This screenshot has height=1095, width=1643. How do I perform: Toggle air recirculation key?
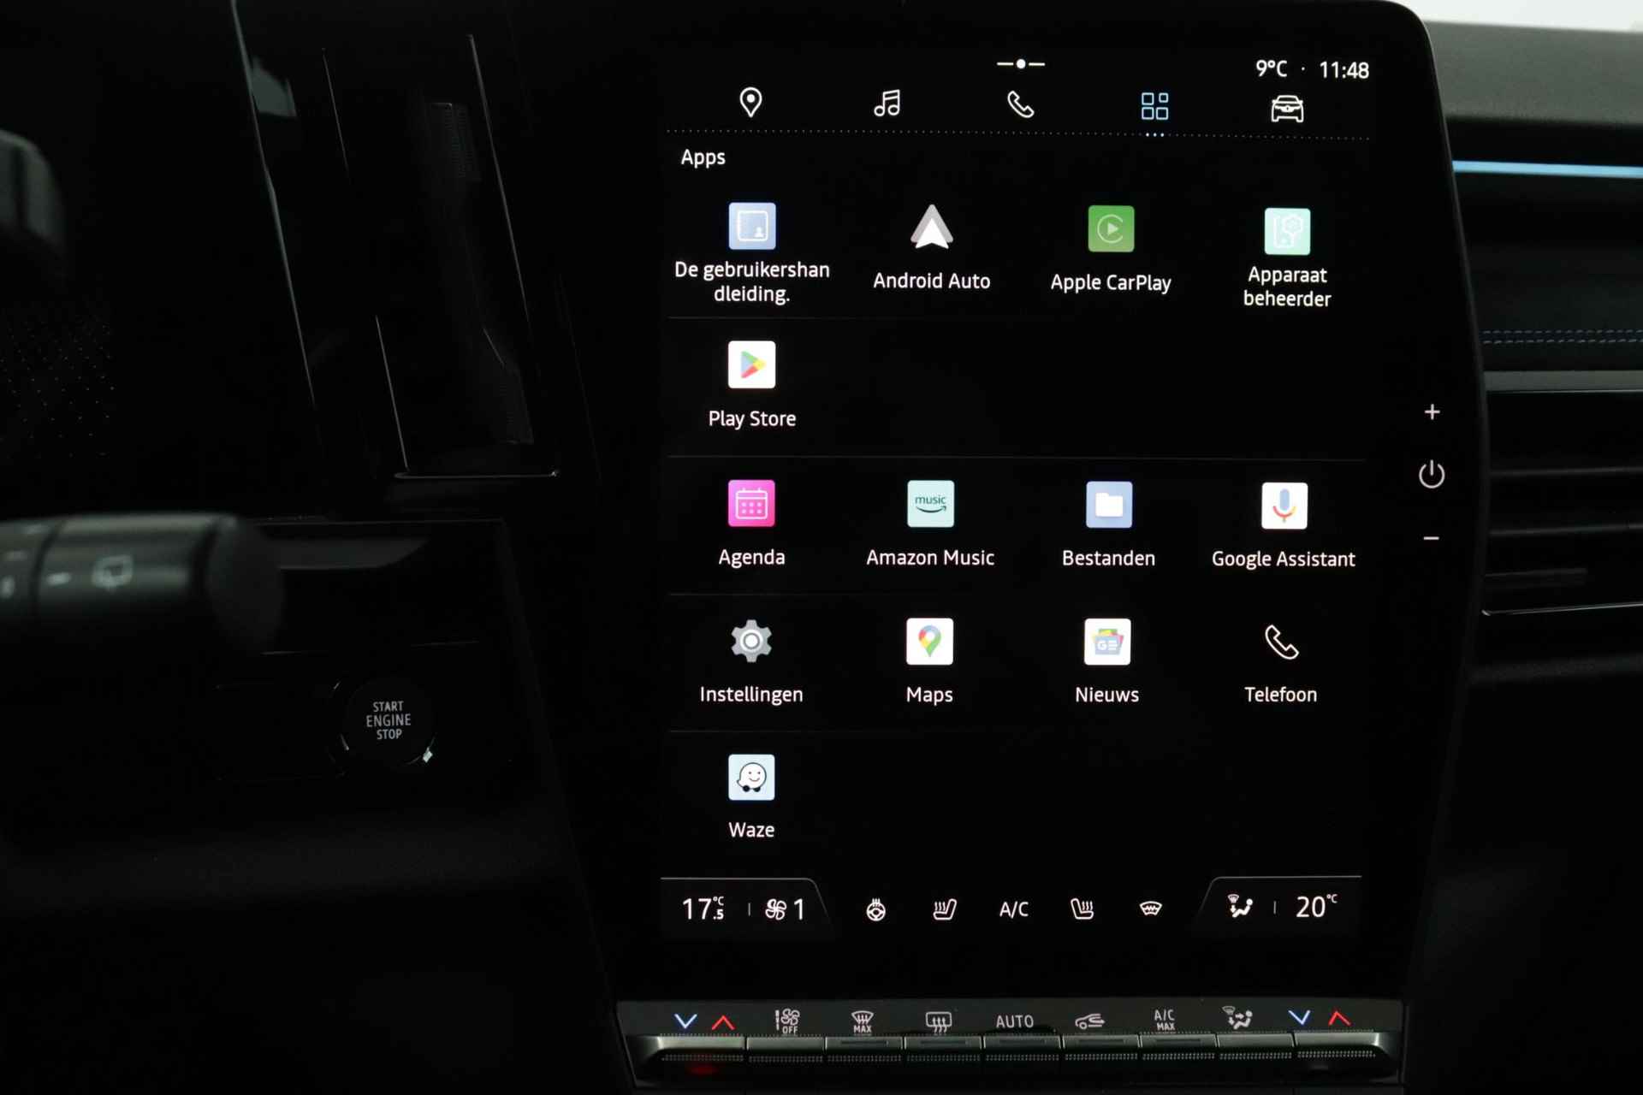point(1089,1021)
